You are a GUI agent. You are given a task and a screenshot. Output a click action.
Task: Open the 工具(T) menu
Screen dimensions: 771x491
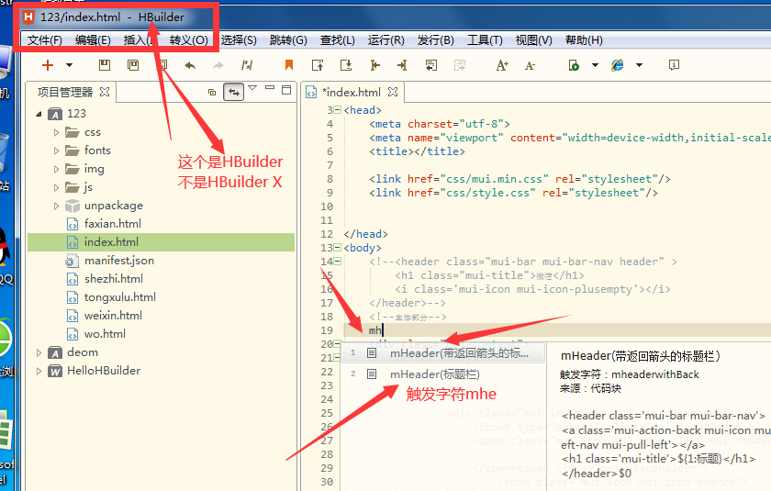(485, 40)
